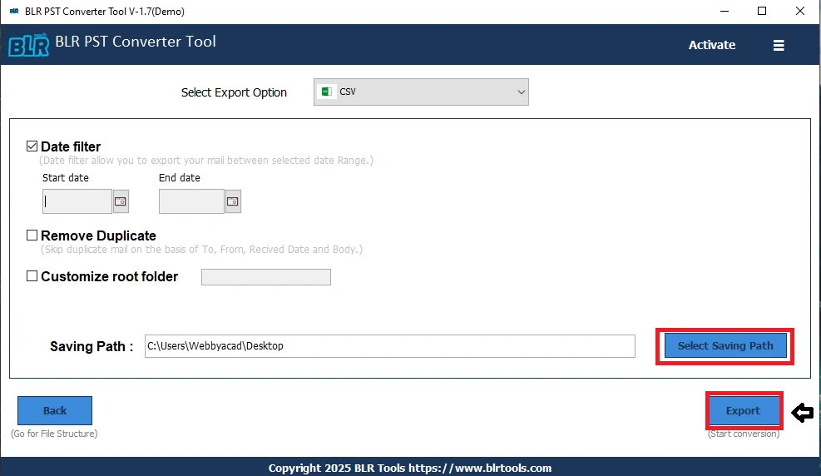
Task: Click the Saving Path text field
Action: [x=390, y=346]
